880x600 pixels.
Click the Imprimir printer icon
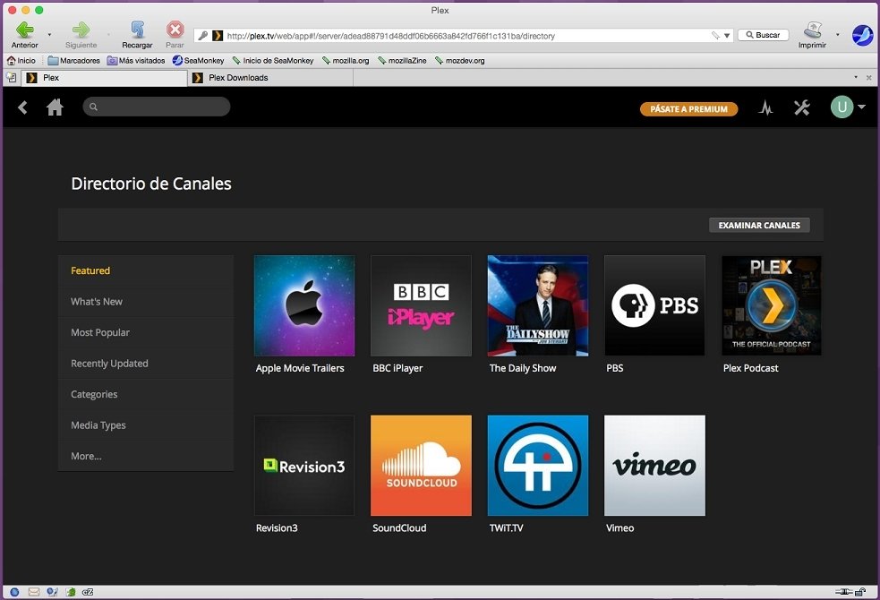[x=812, y=34]
